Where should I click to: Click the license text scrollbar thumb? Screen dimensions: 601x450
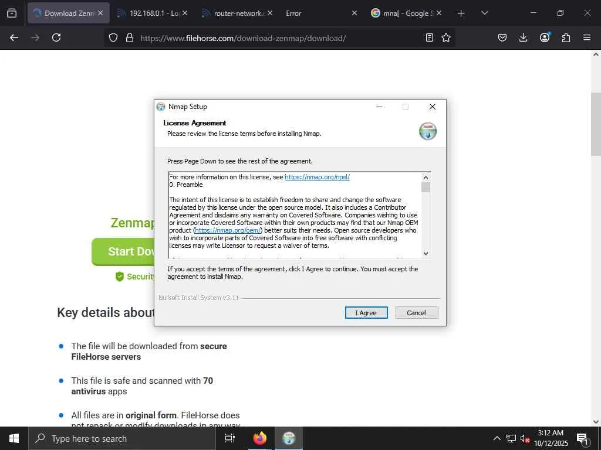426,187
